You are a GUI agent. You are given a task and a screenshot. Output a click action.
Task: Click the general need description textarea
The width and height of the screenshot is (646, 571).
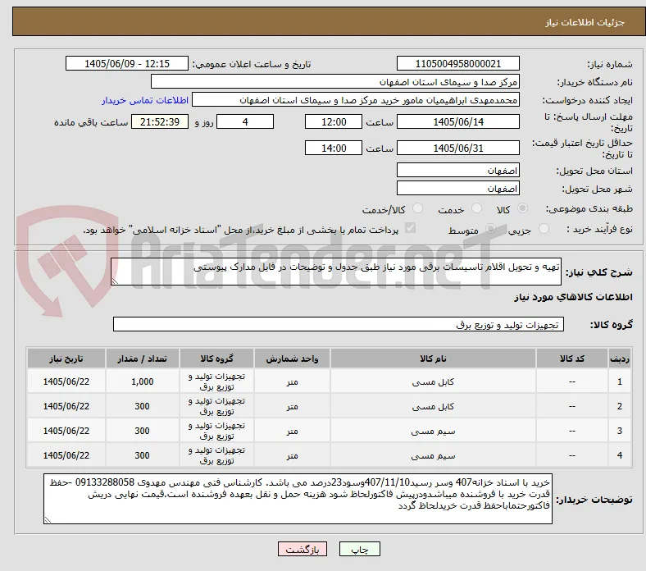[336, 272]
